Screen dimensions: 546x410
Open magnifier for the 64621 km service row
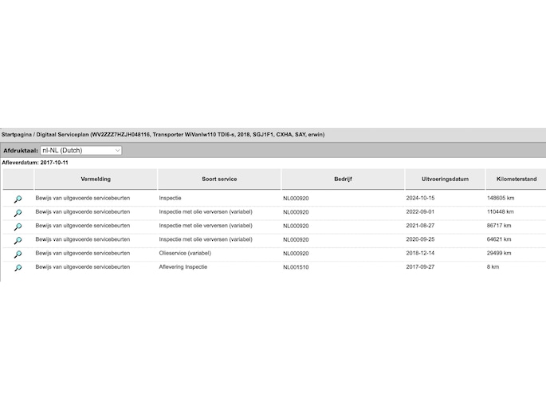click(x=18, y=240)
